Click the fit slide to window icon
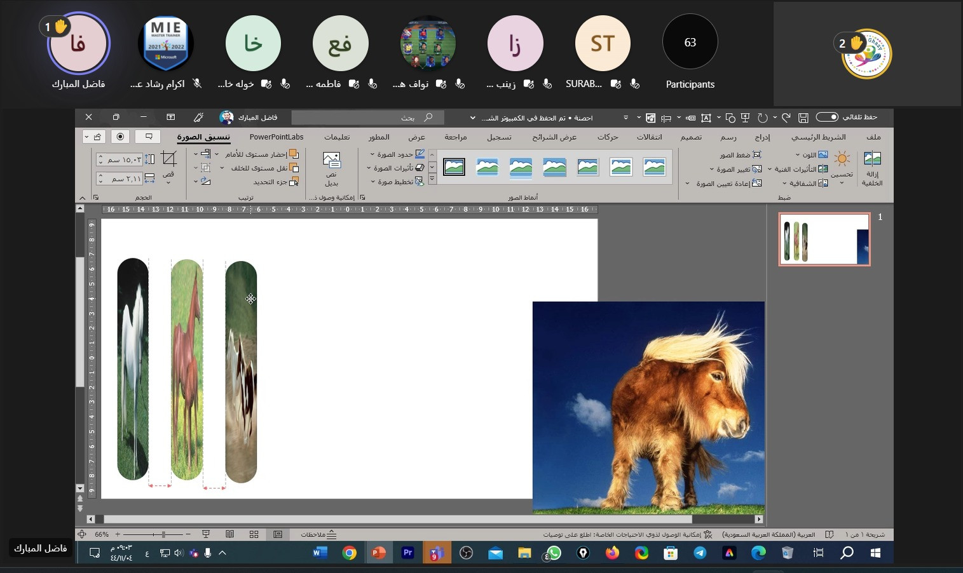This screenshot has width=963, height=573. (82, 534)
